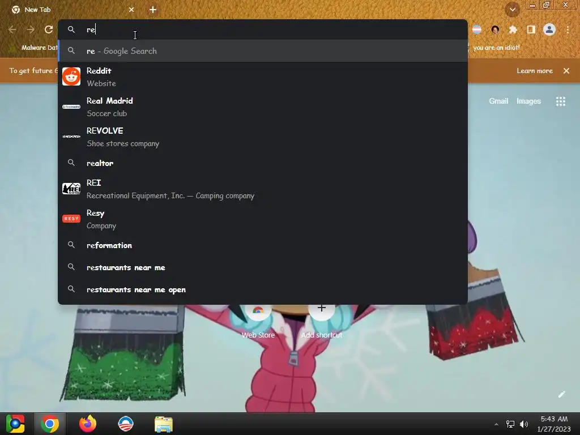Open the Gmail link
Viewport: 580px width, 435px height.
coord(498,101)
